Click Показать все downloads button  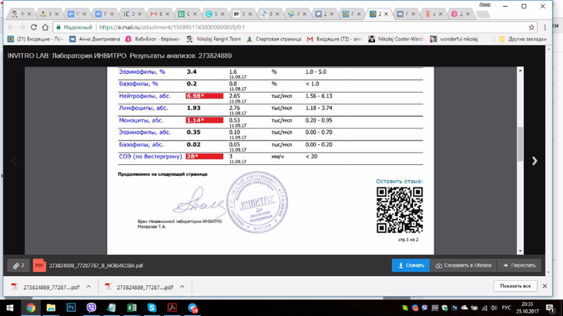click(x=515, y=286)
